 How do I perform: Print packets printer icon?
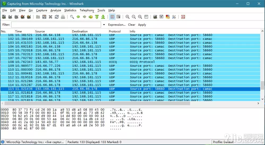click(63, 17)
